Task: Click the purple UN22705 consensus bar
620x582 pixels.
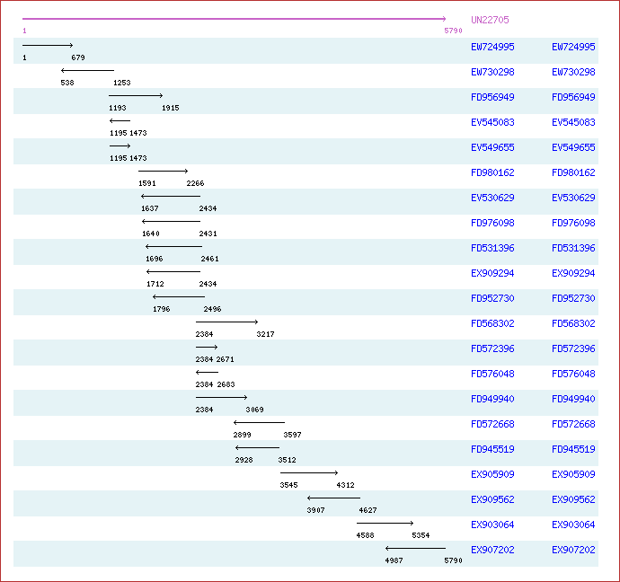Action: pyautogui.click(x=234, y=19)
